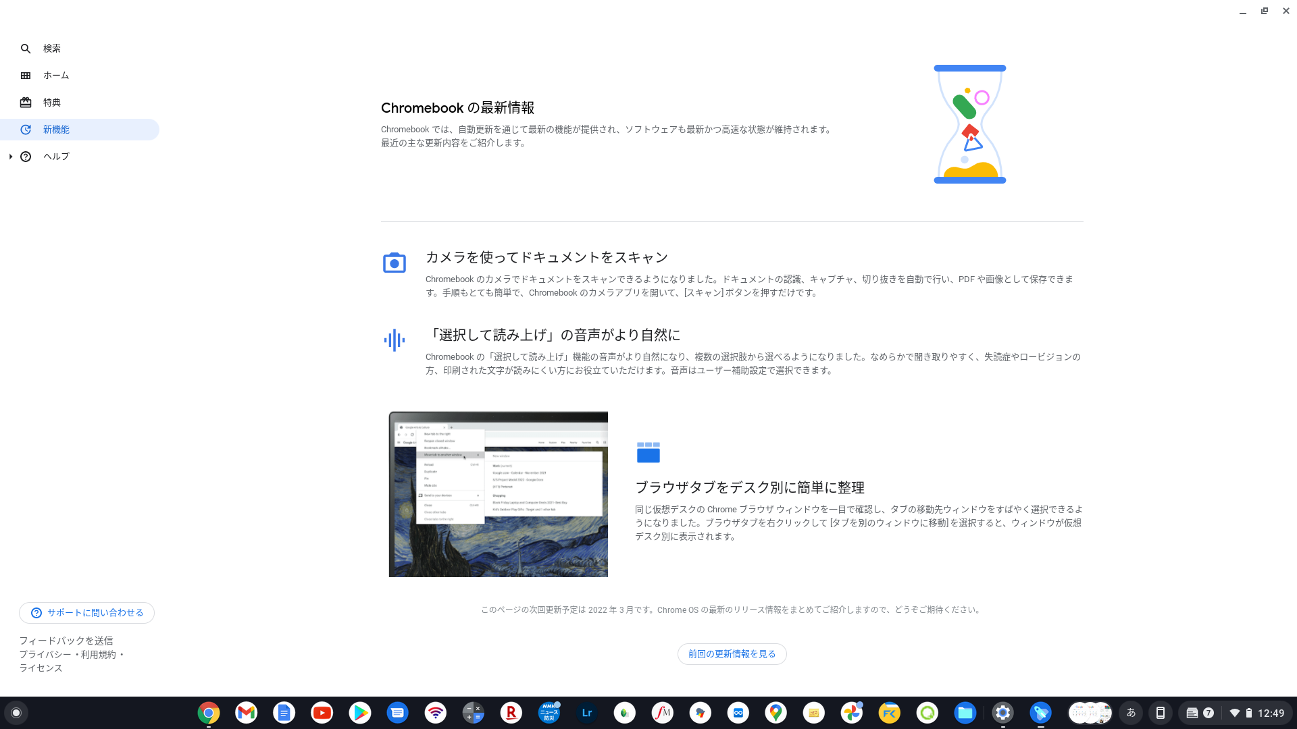The image size is (1297, 729).
Task: Open Gmail from the shelf
Action: pos(247,713)
